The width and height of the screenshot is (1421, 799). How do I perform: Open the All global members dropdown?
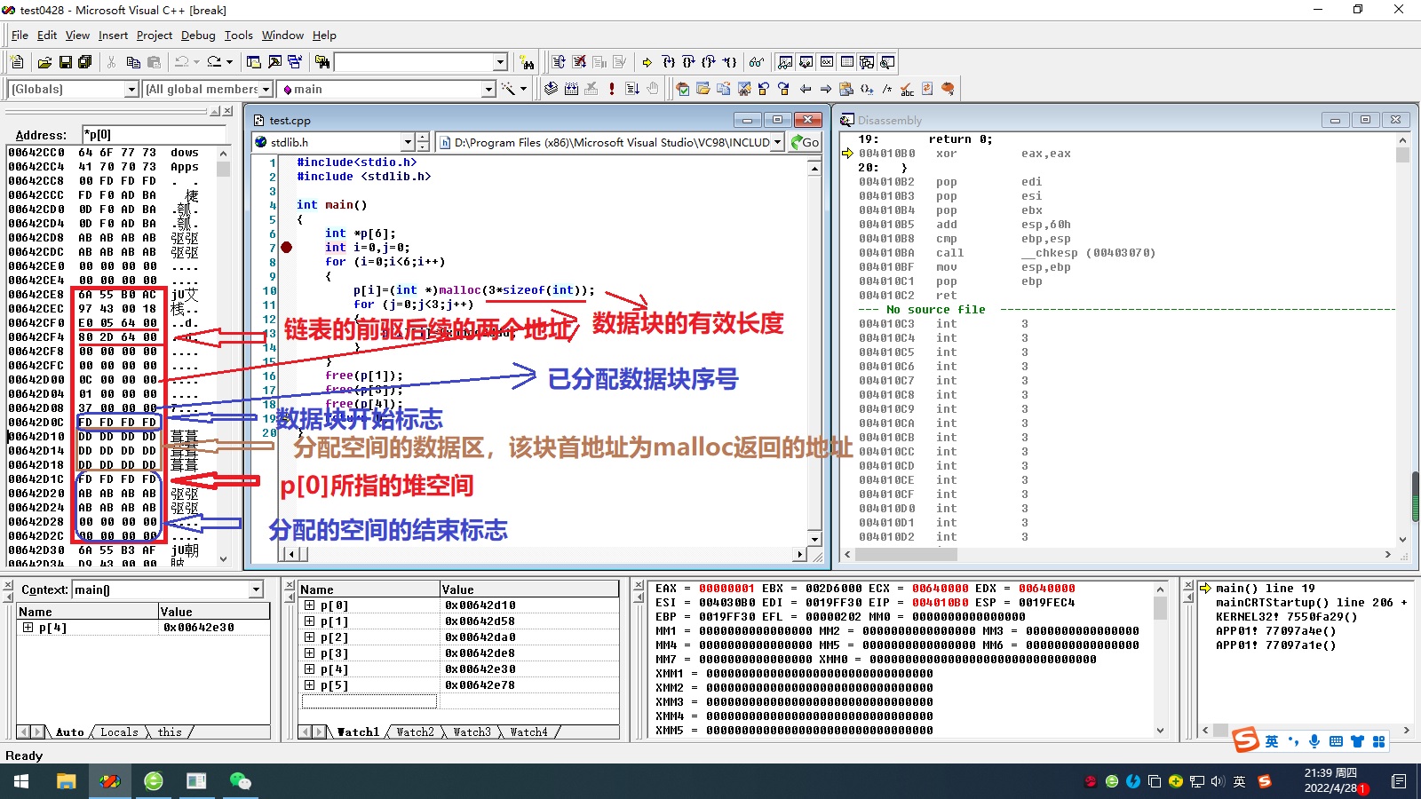pyautogui.click(x=266, y=89)
